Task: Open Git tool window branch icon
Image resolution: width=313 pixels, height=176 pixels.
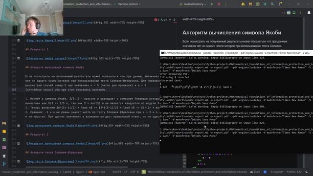Action: 4,164
